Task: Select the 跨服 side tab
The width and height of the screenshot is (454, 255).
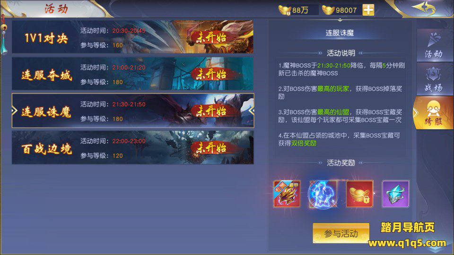Action: point(434,113)
